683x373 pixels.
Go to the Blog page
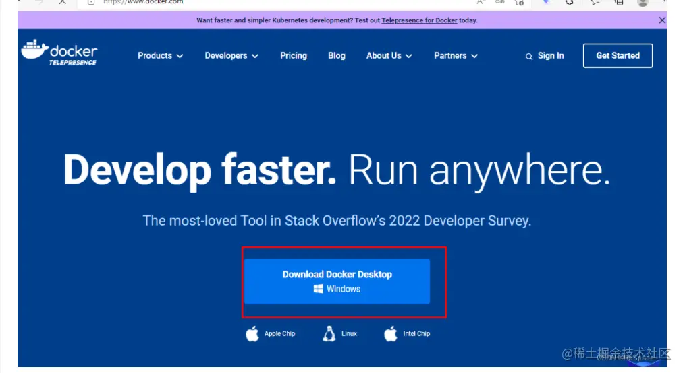click(337, 56)
